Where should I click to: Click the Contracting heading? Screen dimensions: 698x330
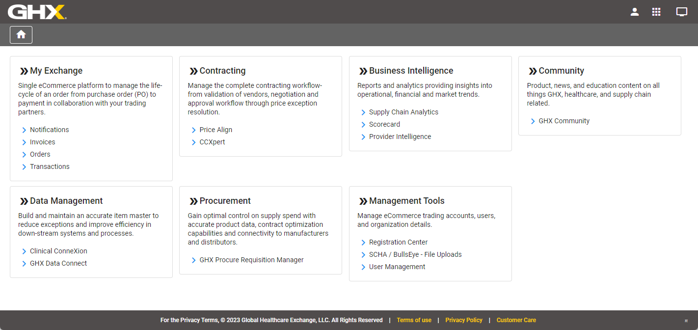click(x=222, y=71)
